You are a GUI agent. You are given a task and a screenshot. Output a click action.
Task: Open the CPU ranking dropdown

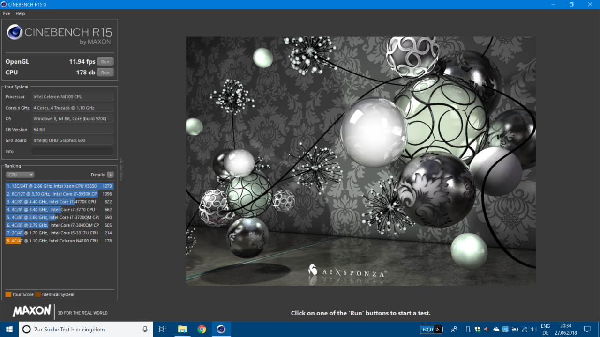tap(20, 175)
